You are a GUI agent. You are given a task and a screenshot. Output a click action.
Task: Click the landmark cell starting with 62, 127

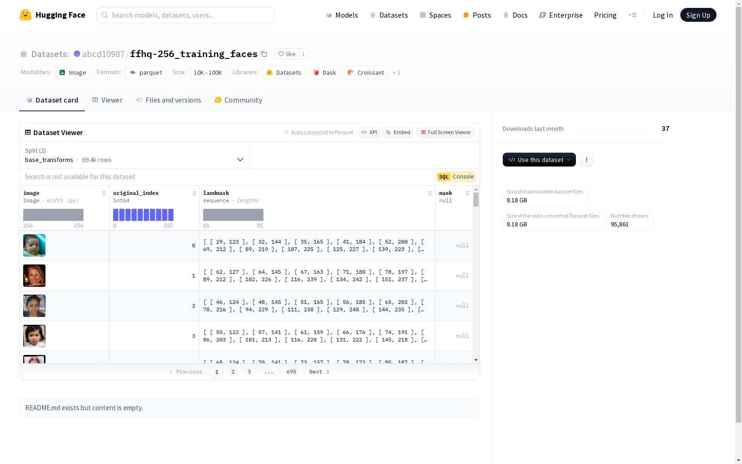coord(317,276)
